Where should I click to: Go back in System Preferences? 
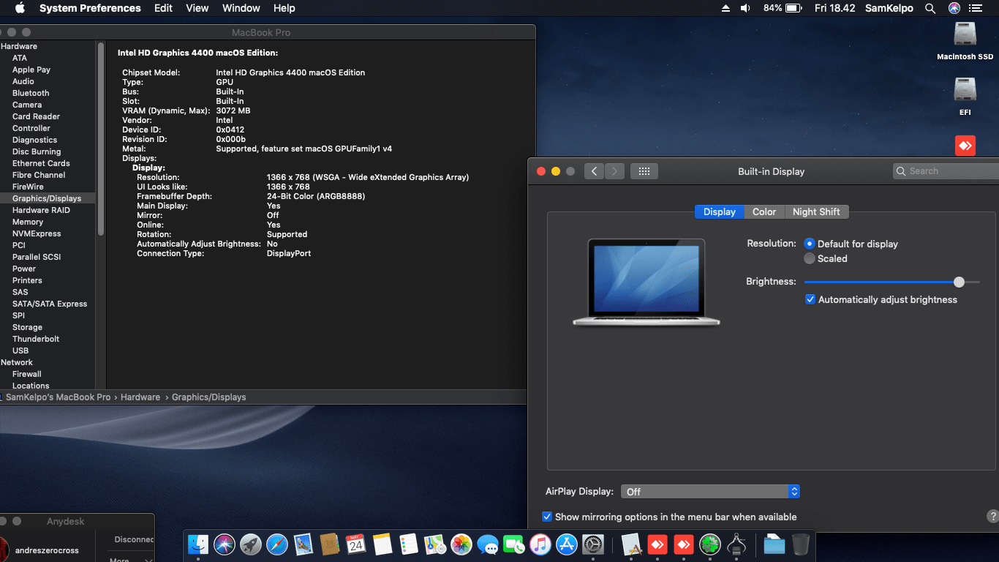click(594, 171)
